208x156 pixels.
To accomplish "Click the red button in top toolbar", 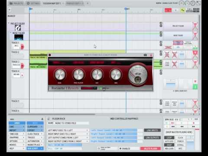I will click(168, 10).
